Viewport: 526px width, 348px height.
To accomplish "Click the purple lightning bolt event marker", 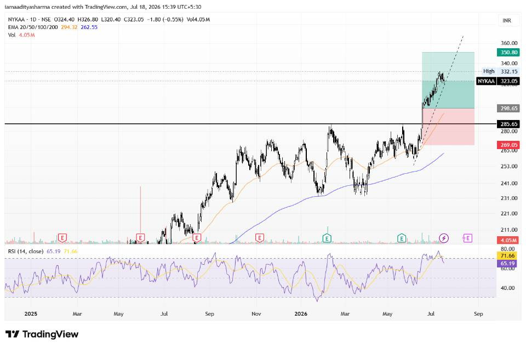I will tap(444, 238).
